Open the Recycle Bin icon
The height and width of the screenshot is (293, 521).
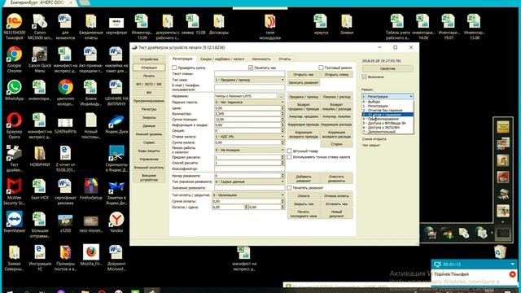(x=500, y=251)
